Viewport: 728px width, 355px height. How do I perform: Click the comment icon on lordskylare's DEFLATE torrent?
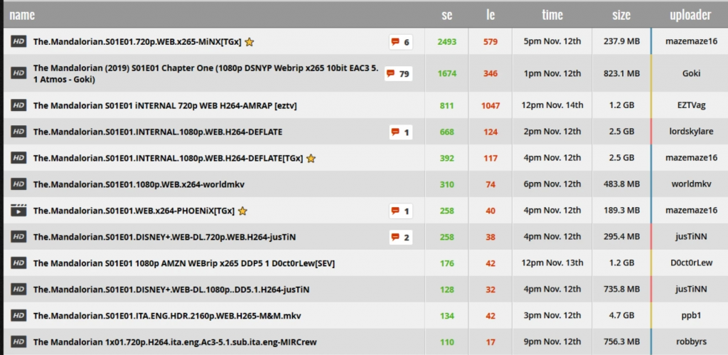click(x=400, y=132)
